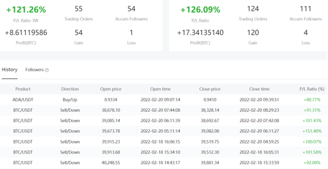Switch to the Followers tab
This screenshot has height=169, width=328.
[x=34, y=70]
